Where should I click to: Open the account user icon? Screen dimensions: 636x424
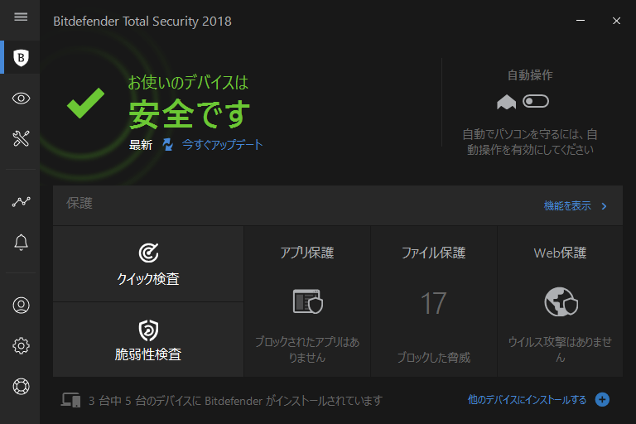[x=22, y=306]
